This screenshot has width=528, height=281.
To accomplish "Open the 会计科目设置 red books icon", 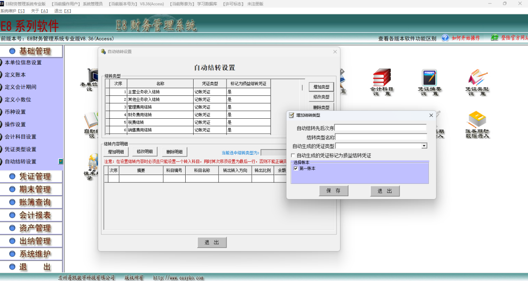I will coord(381,78).
